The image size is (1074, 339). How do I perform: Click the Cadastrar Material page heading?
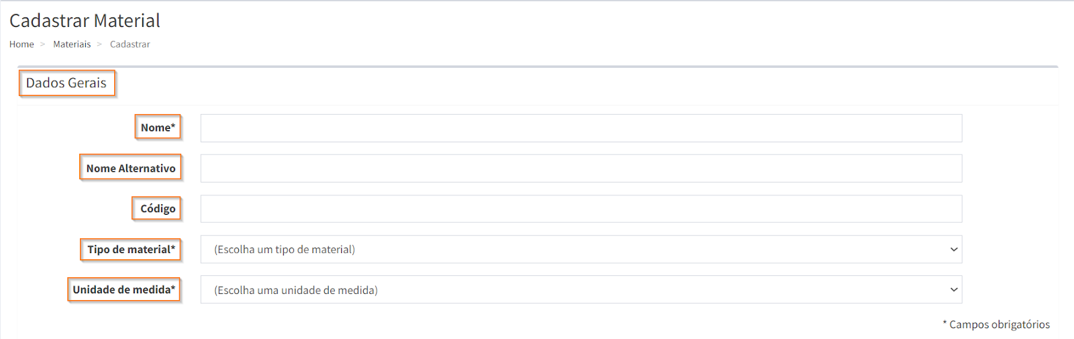pyautogui.click(x=85, y=21)
